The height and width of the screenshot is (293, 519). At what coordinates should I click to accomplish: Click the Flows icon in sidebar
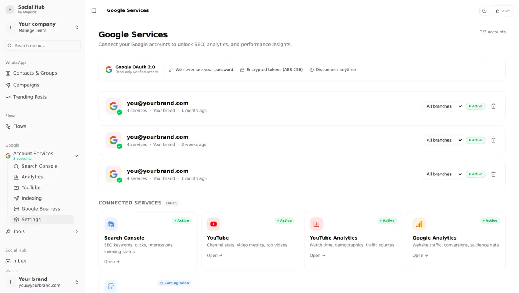click(8, 126)
